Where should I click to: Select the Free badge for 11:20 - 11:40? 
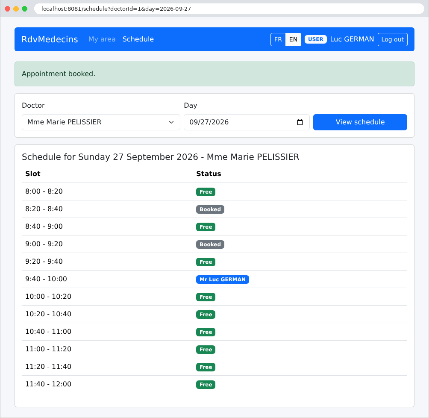point(206,367)
